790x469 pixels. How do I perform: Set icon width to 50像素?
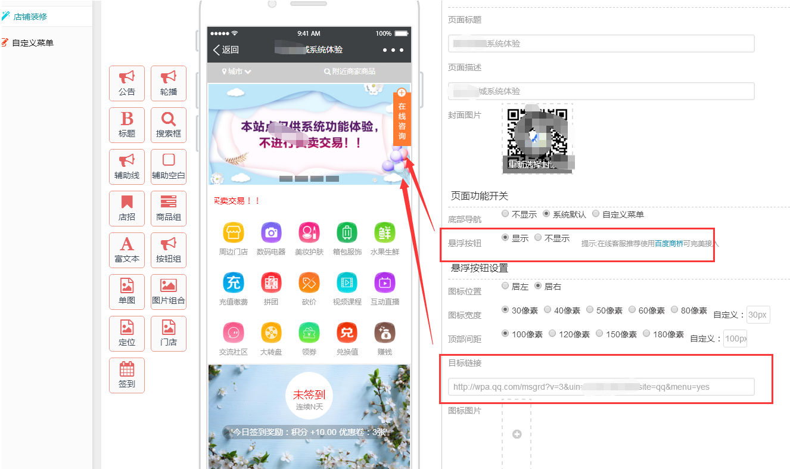click(590, 310)
